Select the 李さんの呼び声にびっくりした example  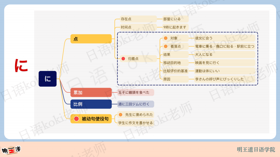click(x=225, y=79)
